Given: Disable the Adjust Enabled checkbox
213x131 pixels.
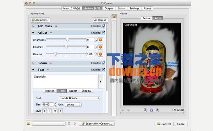Looking at the screenshot, I should [104, 33].
